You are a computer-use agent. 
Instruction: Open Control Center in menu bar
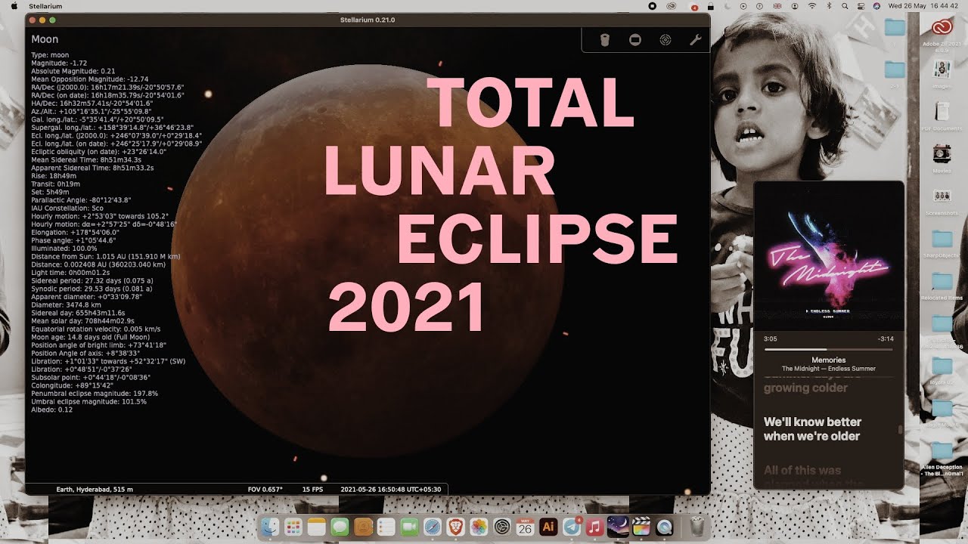tap(860, 5)
